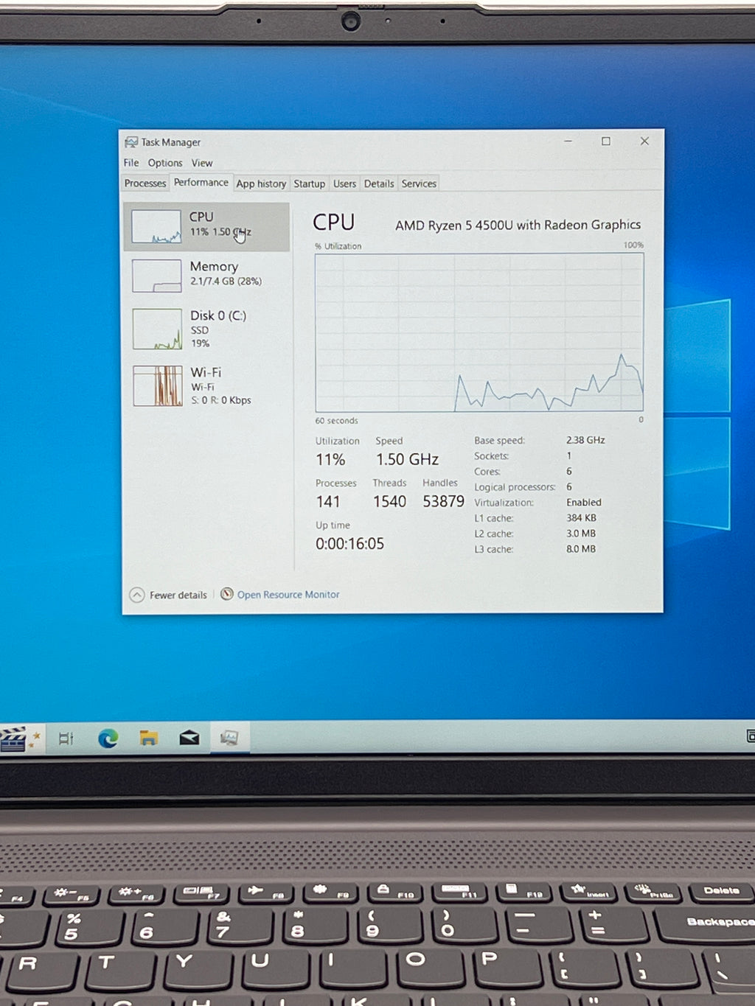This screenshot has width=755, height=1006.
Task: Click the Virtualization status Enabled
Action: pos(584,502)
